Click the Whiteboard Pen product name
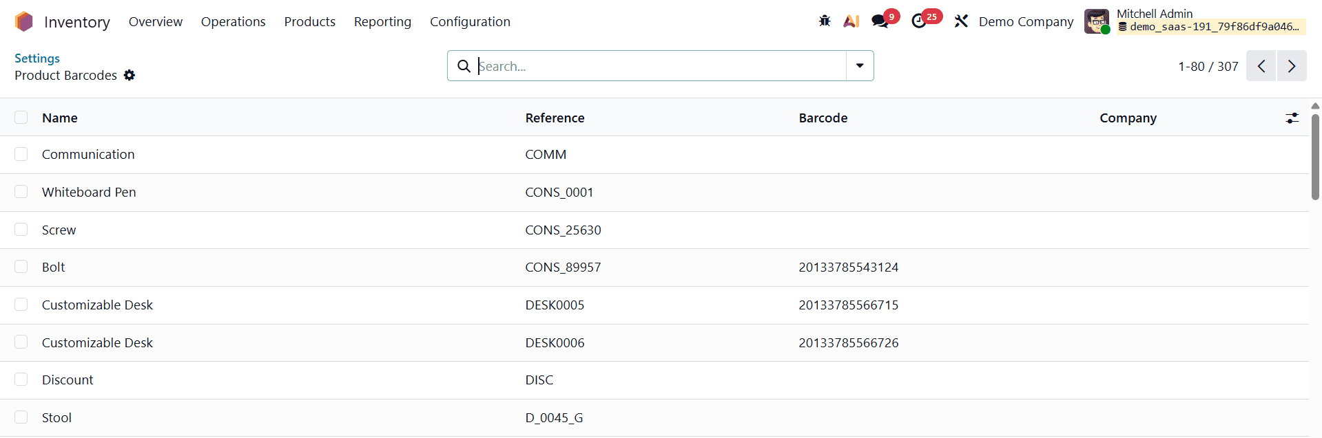 89,192
